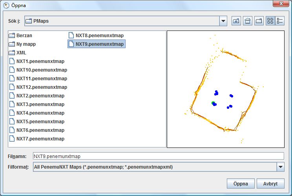Select file NXT4.penemunxtmap

coord(36,113)
